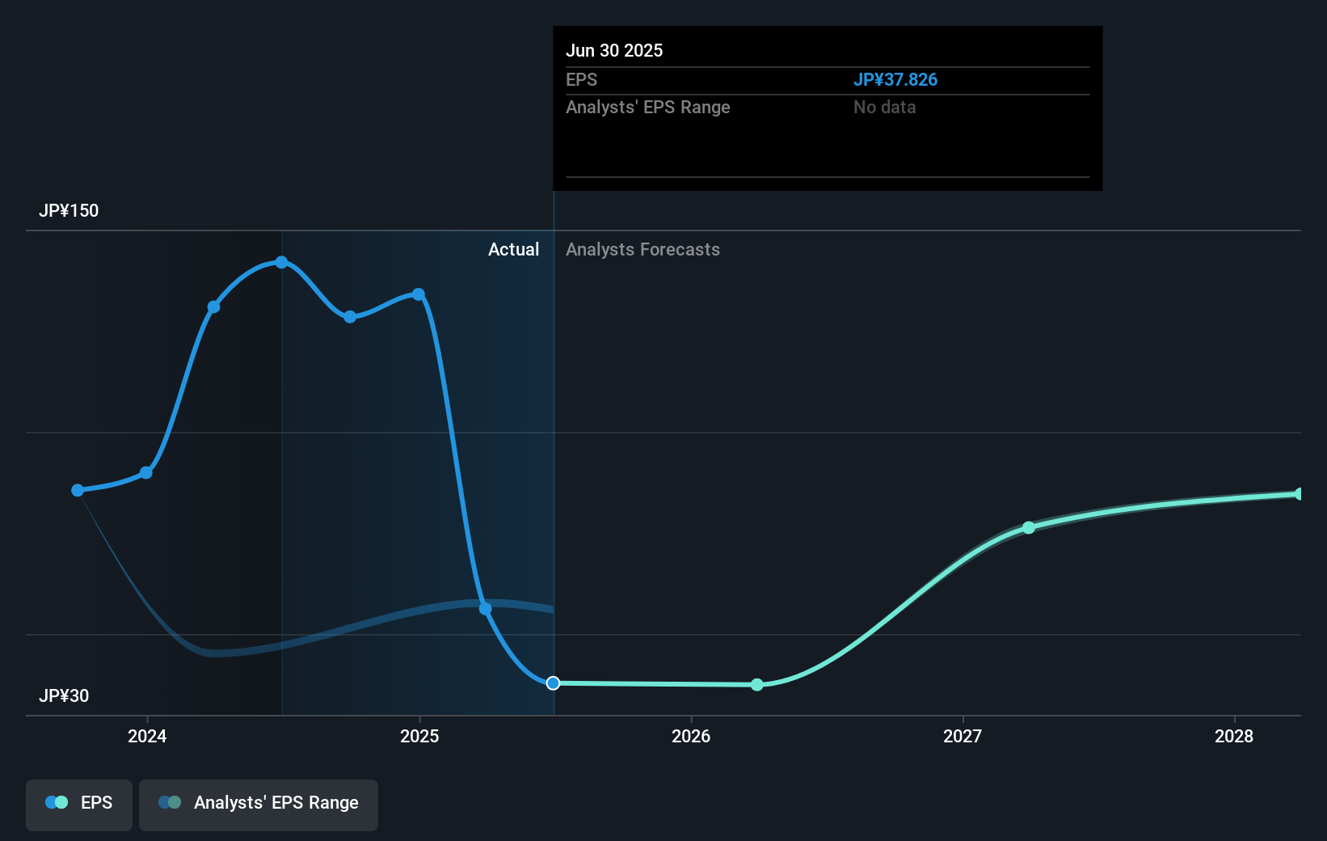
Task: Click the No data text for Analysts' EPS Range
Action: point(884,107)
